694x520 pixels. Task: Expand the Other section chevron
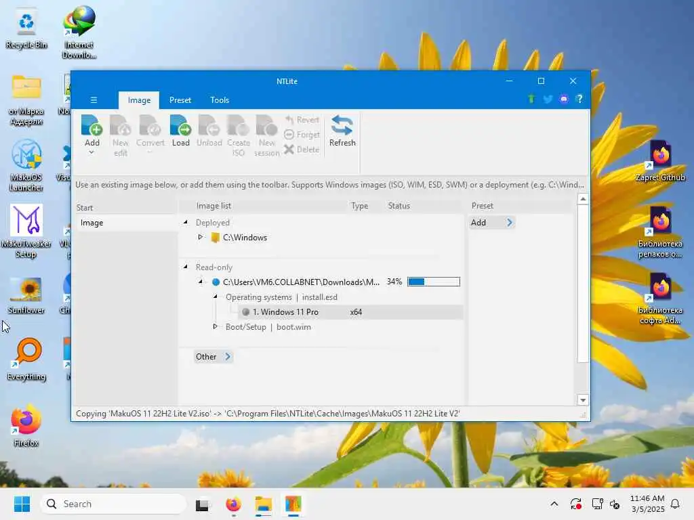[x=228, y=356]
